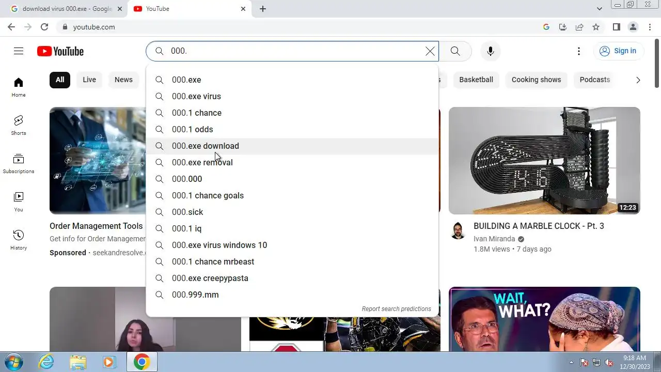Open Chrome three-dot menu
The image size is (661, 372).
649,27
